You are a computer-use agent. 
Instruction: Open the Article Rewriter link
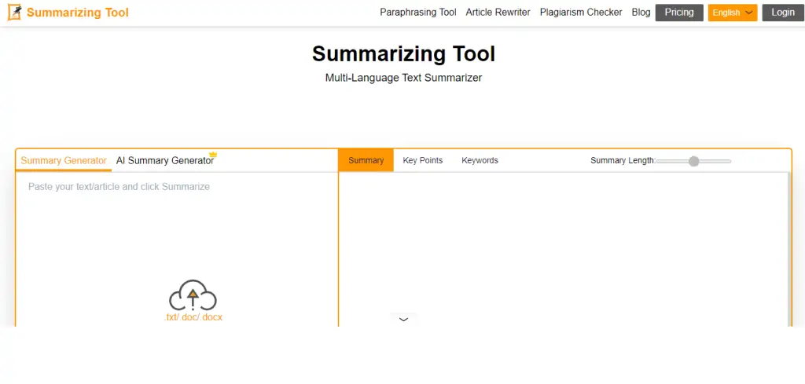pos(498,13)
